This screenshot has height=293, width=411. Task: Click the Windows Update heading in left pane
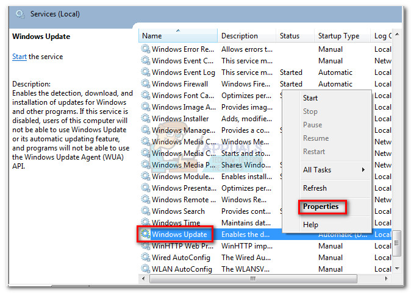coord(41,36)
